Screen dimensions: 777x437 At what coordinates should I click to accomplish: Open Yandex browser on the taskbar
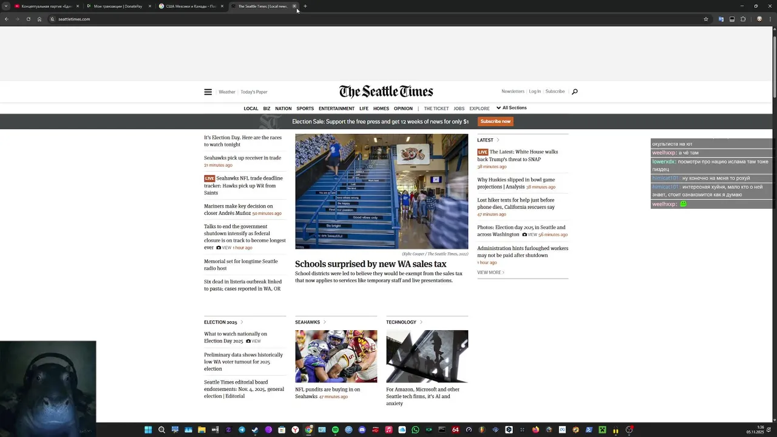point(296,430)
